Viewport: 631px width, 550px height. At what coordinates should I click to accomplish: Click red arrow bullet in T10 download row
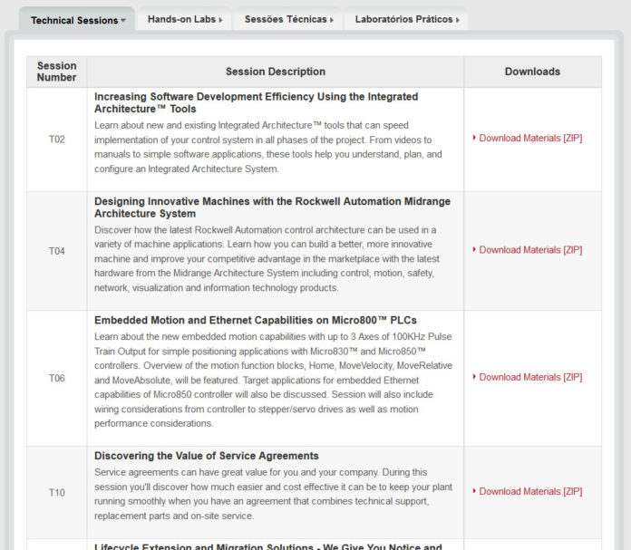click(474, 491)
